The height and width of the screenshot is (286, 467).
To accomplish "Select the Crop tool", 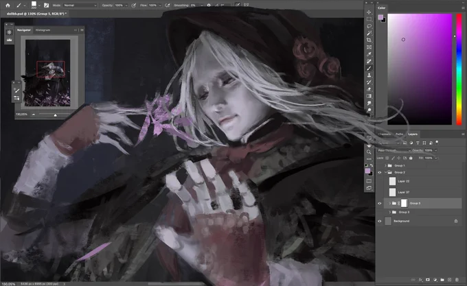I will [369, 40].
